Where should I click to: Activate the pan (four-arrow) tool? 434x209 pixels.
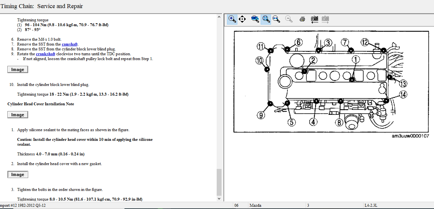[242, 19]
